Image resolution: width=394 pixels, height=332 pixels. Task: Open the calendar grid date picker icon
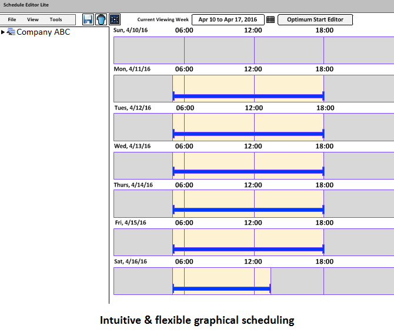tap(271, 19)
